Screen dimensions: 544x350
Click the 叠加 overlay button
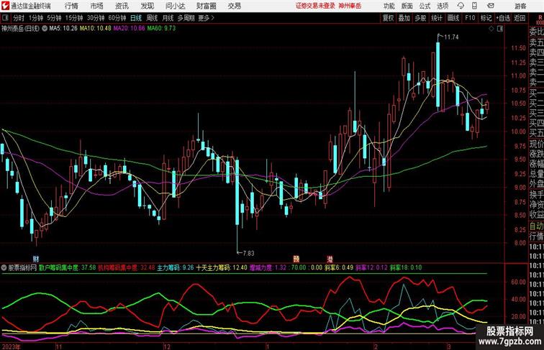[404, 18]
